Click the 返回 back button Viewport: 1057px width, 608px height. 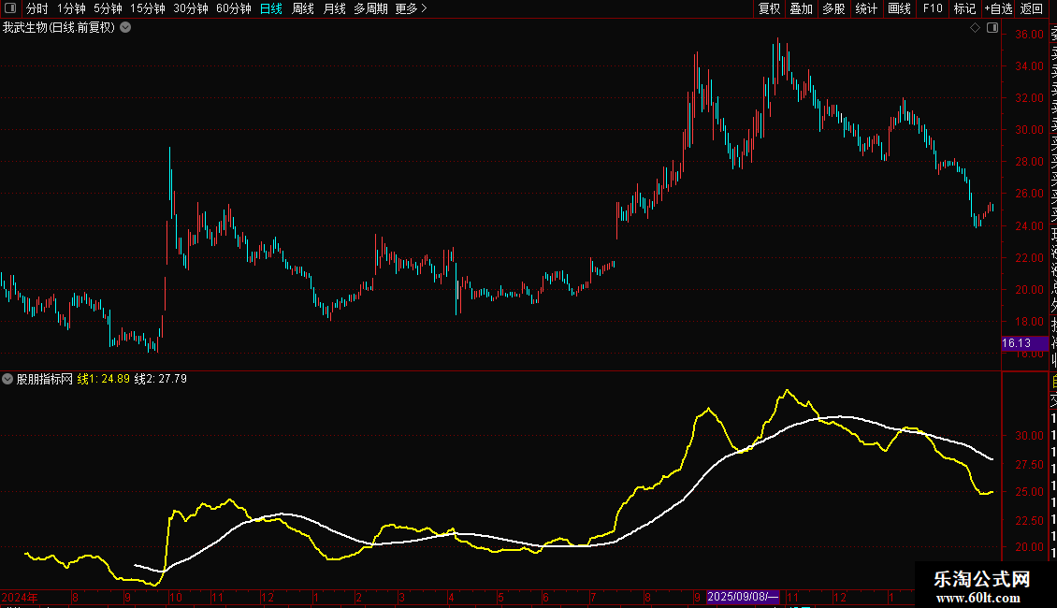pyautogui.click(x=1032, y=8)
